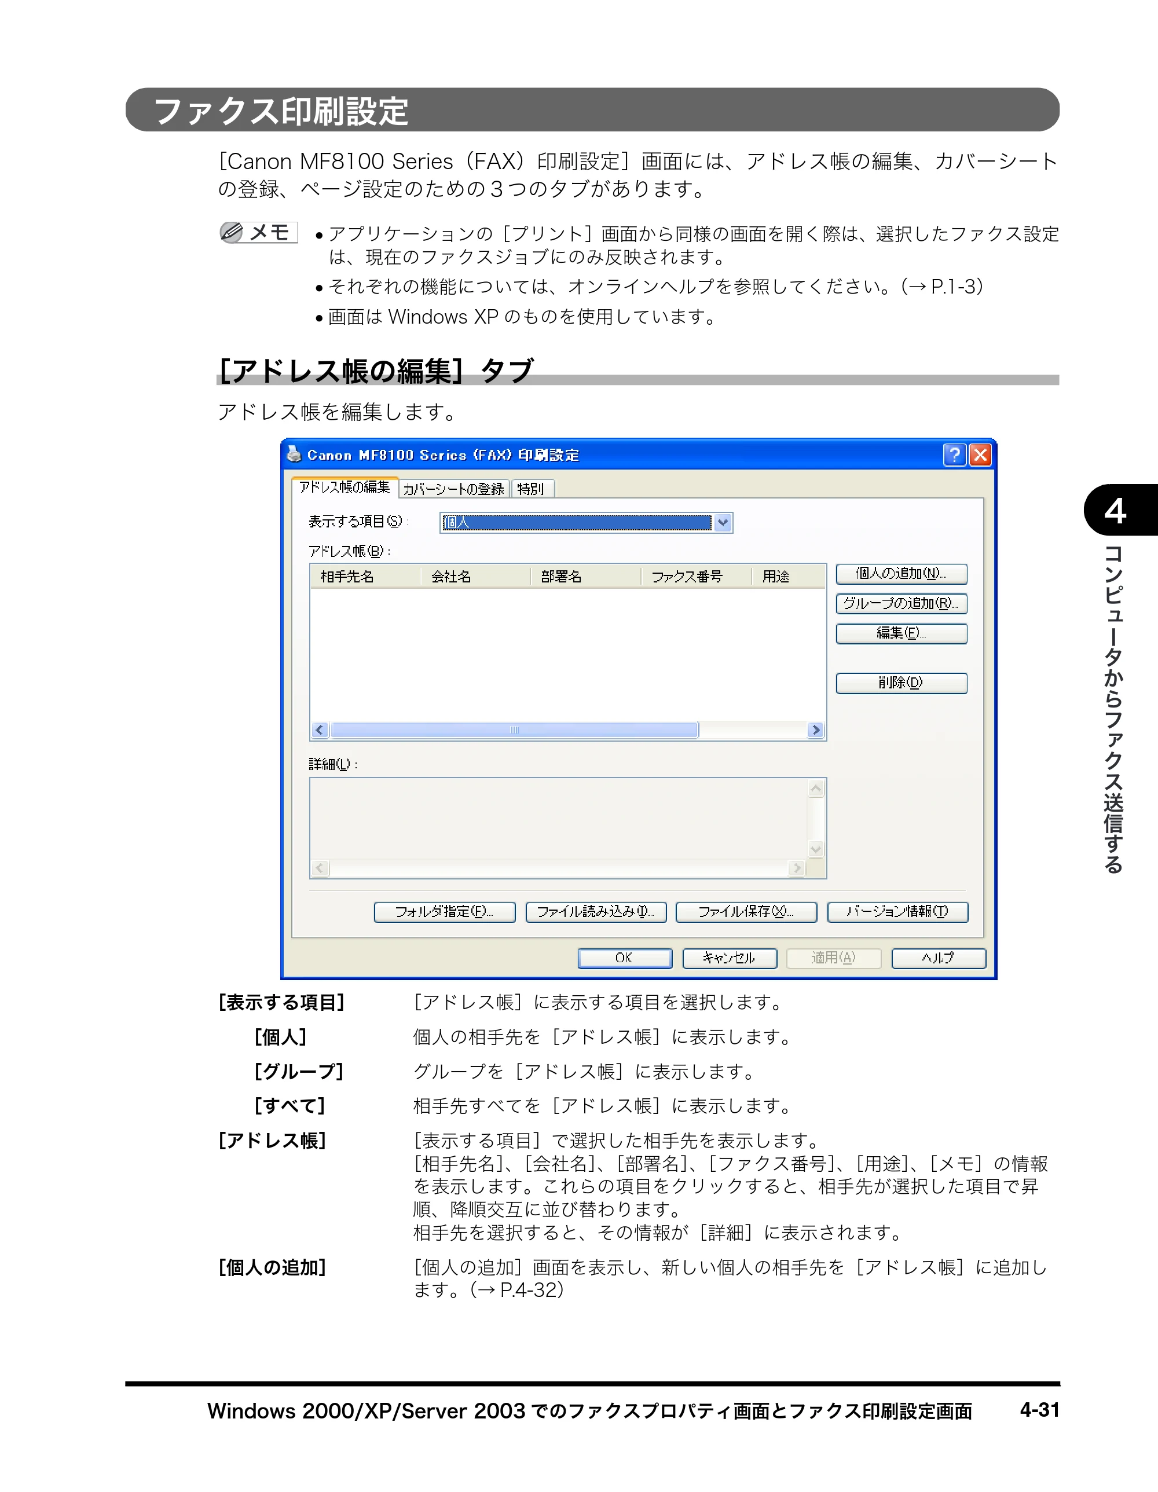The image size is (1158, 1492).
Task: Click the 個人の追加(N)... button
Action: [x=901, y=574]
